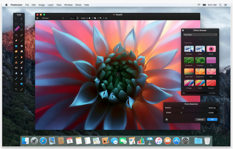The image size is (233, 149).
Task: Select the purple marker Paint Selection tool
Action: (17, 29)
